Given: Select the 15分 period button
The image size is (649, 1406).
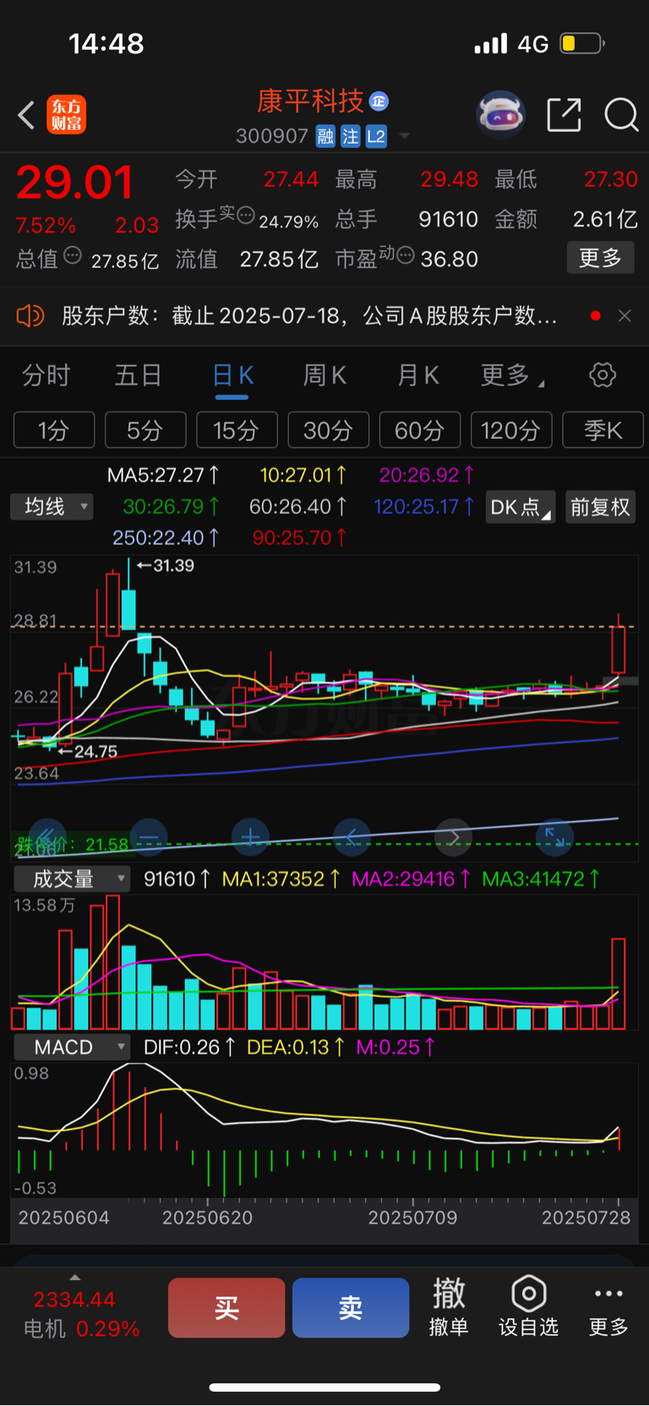Looking at the screenshot, I should click(x=237, y=430).
